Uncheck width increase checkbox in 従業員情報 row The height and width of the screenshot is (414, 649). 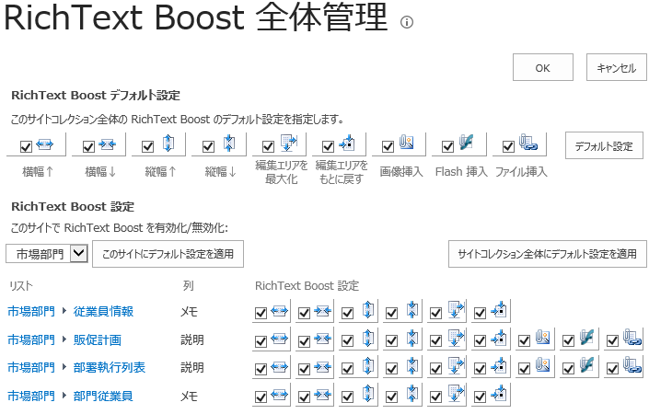tap(261, 313)
